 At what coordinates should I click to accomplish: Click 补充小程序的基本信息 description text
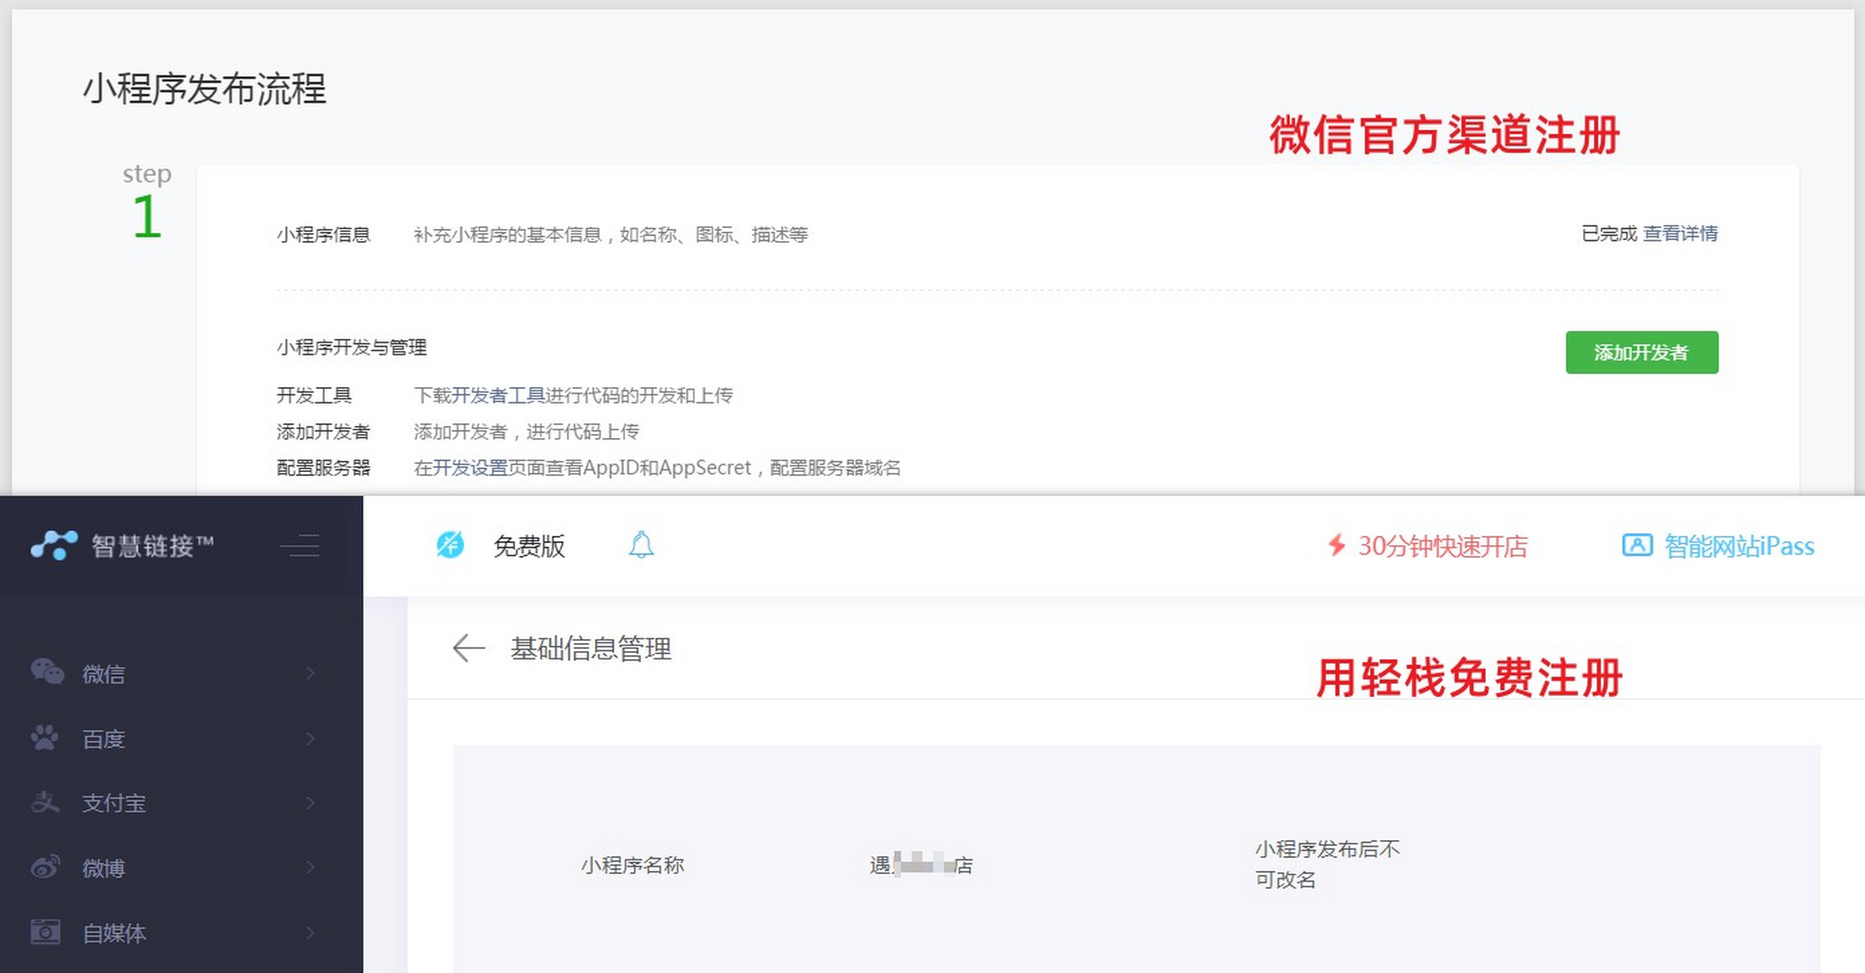611,234
